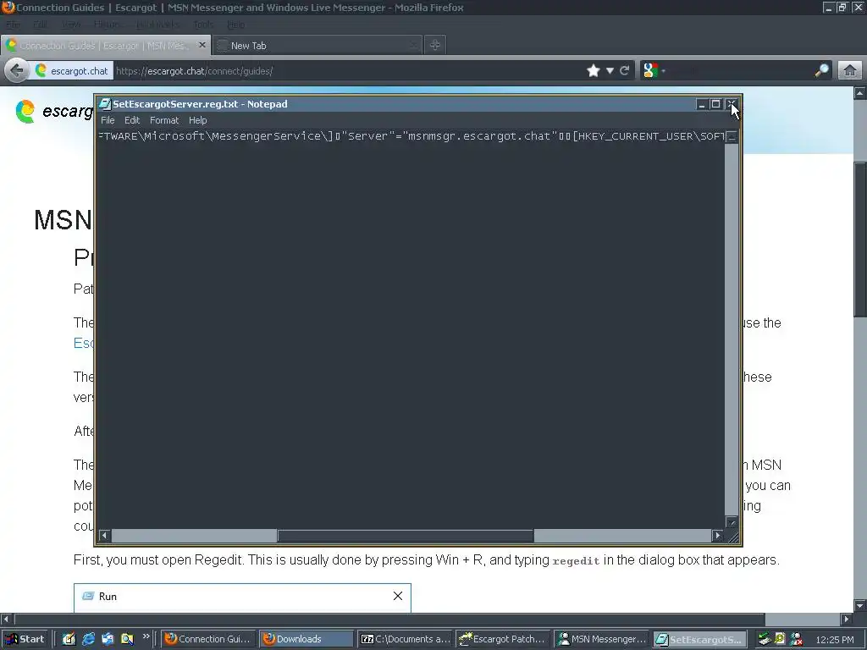Screen dimensions: 867x650
Task: Maximize the Notepad window
Action: [716, 104]
